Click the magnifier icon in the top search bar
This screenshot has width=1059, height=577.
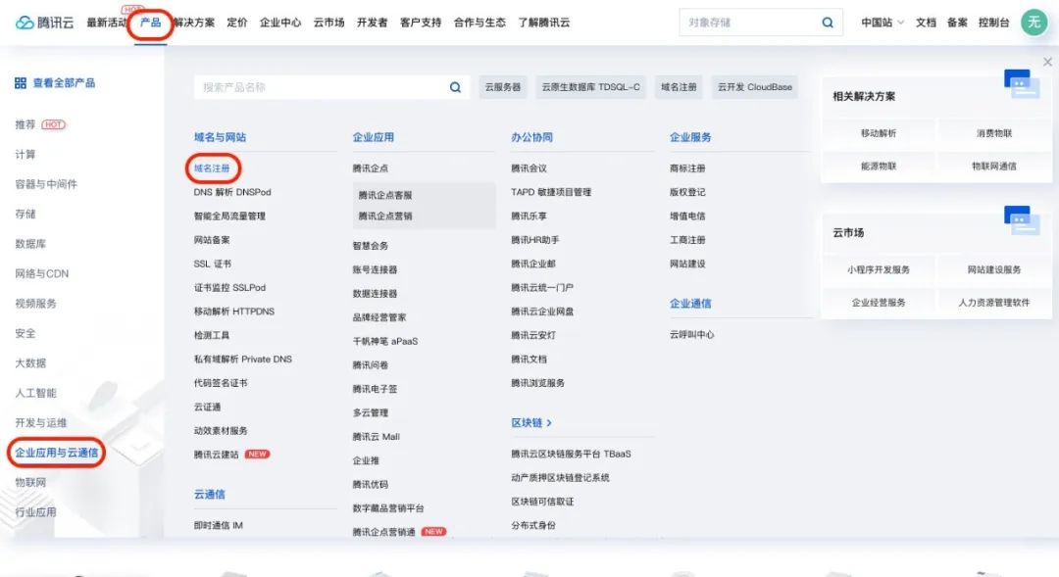[828, 23]
